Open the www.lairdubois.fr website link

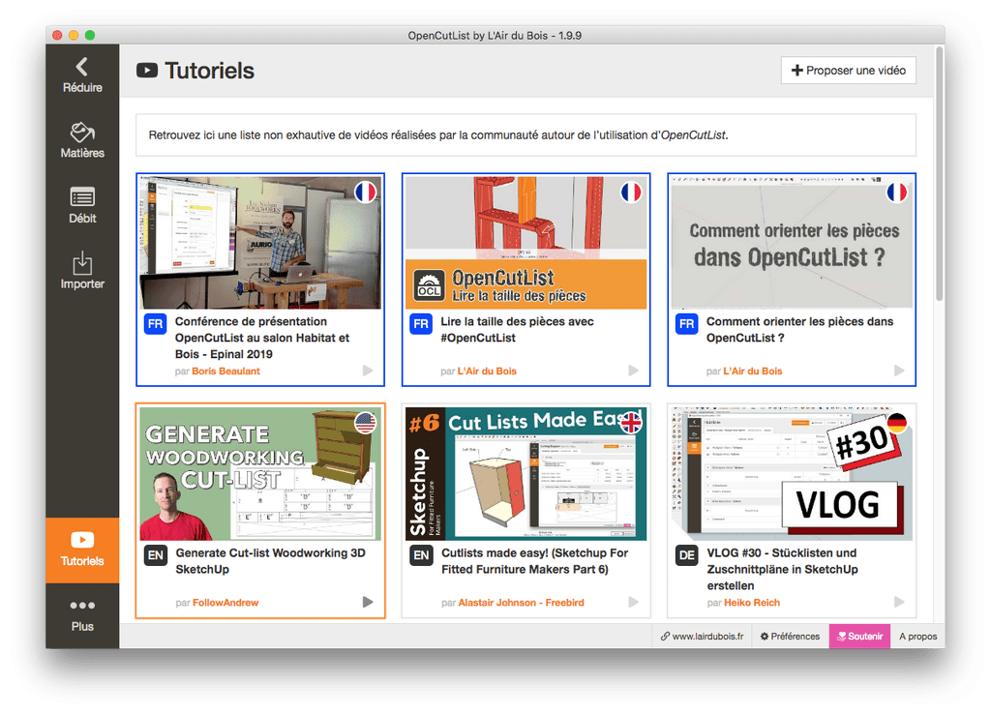(702, 637)
